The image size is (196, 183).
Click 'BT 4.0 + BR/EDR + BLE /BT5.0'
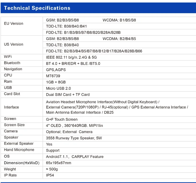73,63
